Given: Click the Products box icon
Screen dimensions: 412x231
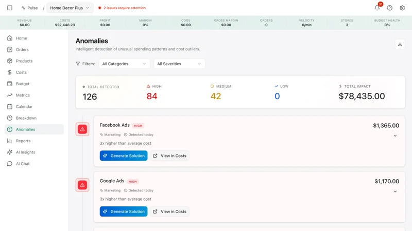Looking at the screenshot, I should coord(10,61).
